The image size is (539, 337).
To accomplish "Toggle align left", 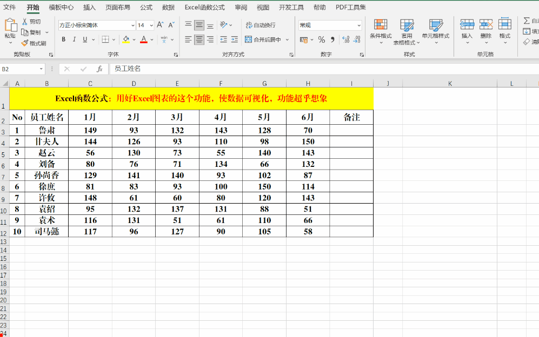I will [x=188, y=39].
